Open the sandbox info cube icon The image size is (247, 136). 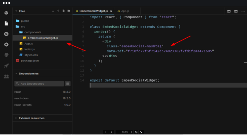click(6, 13)
